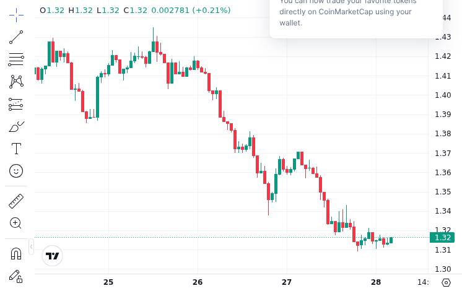This screenshot has width=462, height=291.
Task: Select the ruler measure tool
Action: [16, 201]
